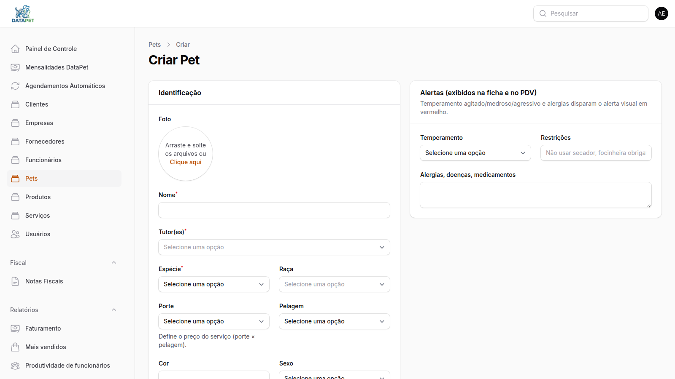Image resolution: width=675 pixels, height=379 pixels.
Task: Open Painel de Controle home icon
Action: pos(15,49)
